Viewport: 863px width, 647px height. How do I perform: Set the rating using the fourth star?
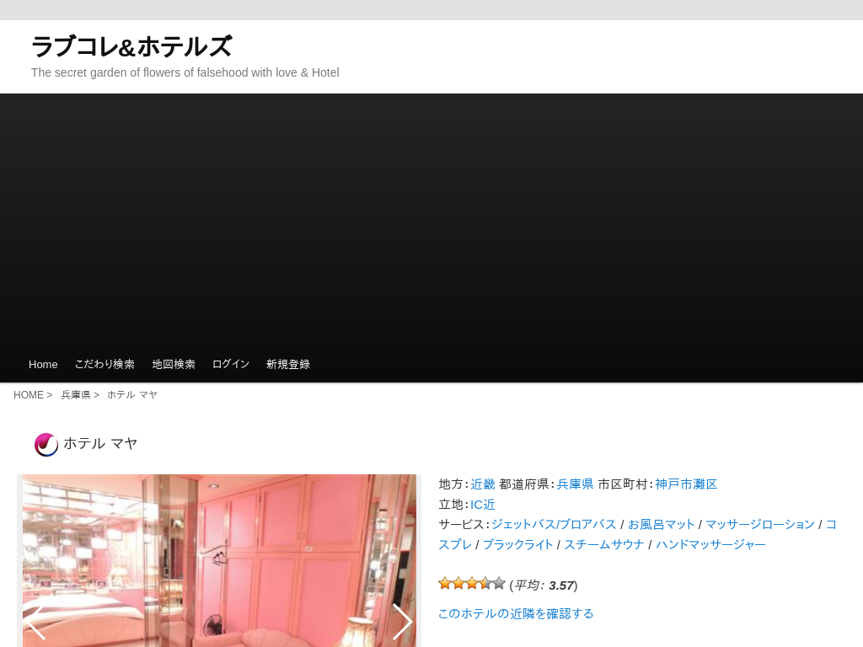coord(485,583)
